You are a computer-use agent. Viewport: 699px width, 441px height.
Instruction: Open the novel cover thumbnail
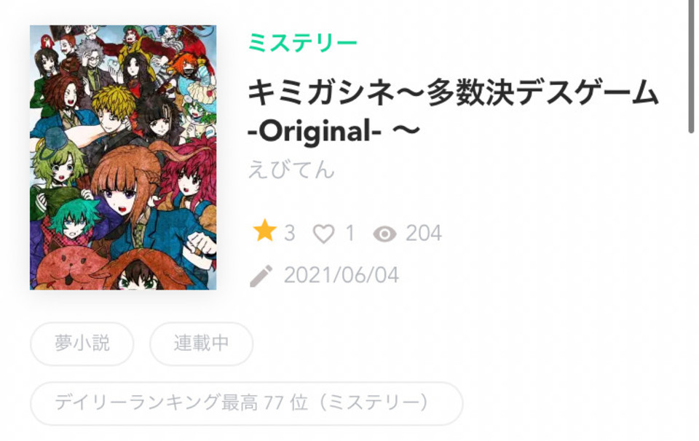123,157
